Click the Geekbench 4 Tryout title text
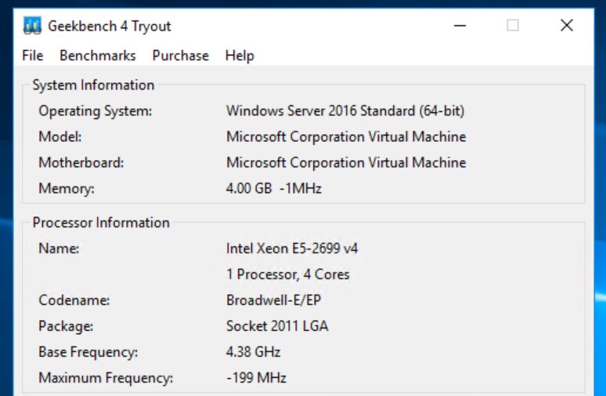Image resolution: width=606 pixels, height=396 pixels. click(110, 27)
